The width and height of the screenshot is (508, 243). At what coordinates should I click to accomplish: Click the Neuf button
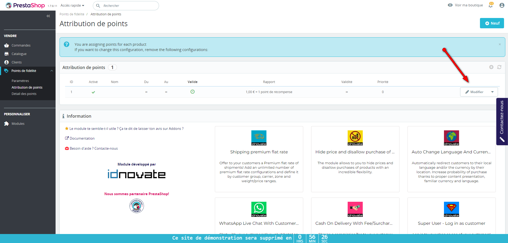click(x=492, y=23)
